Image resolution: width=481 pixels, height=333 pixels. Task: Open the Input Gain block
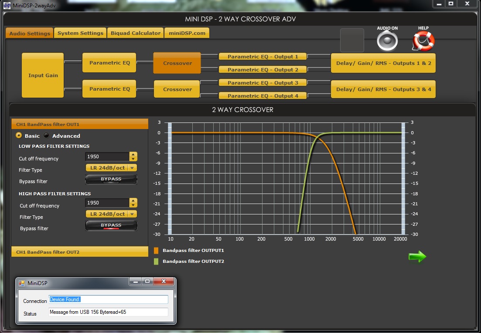(43, 75)
